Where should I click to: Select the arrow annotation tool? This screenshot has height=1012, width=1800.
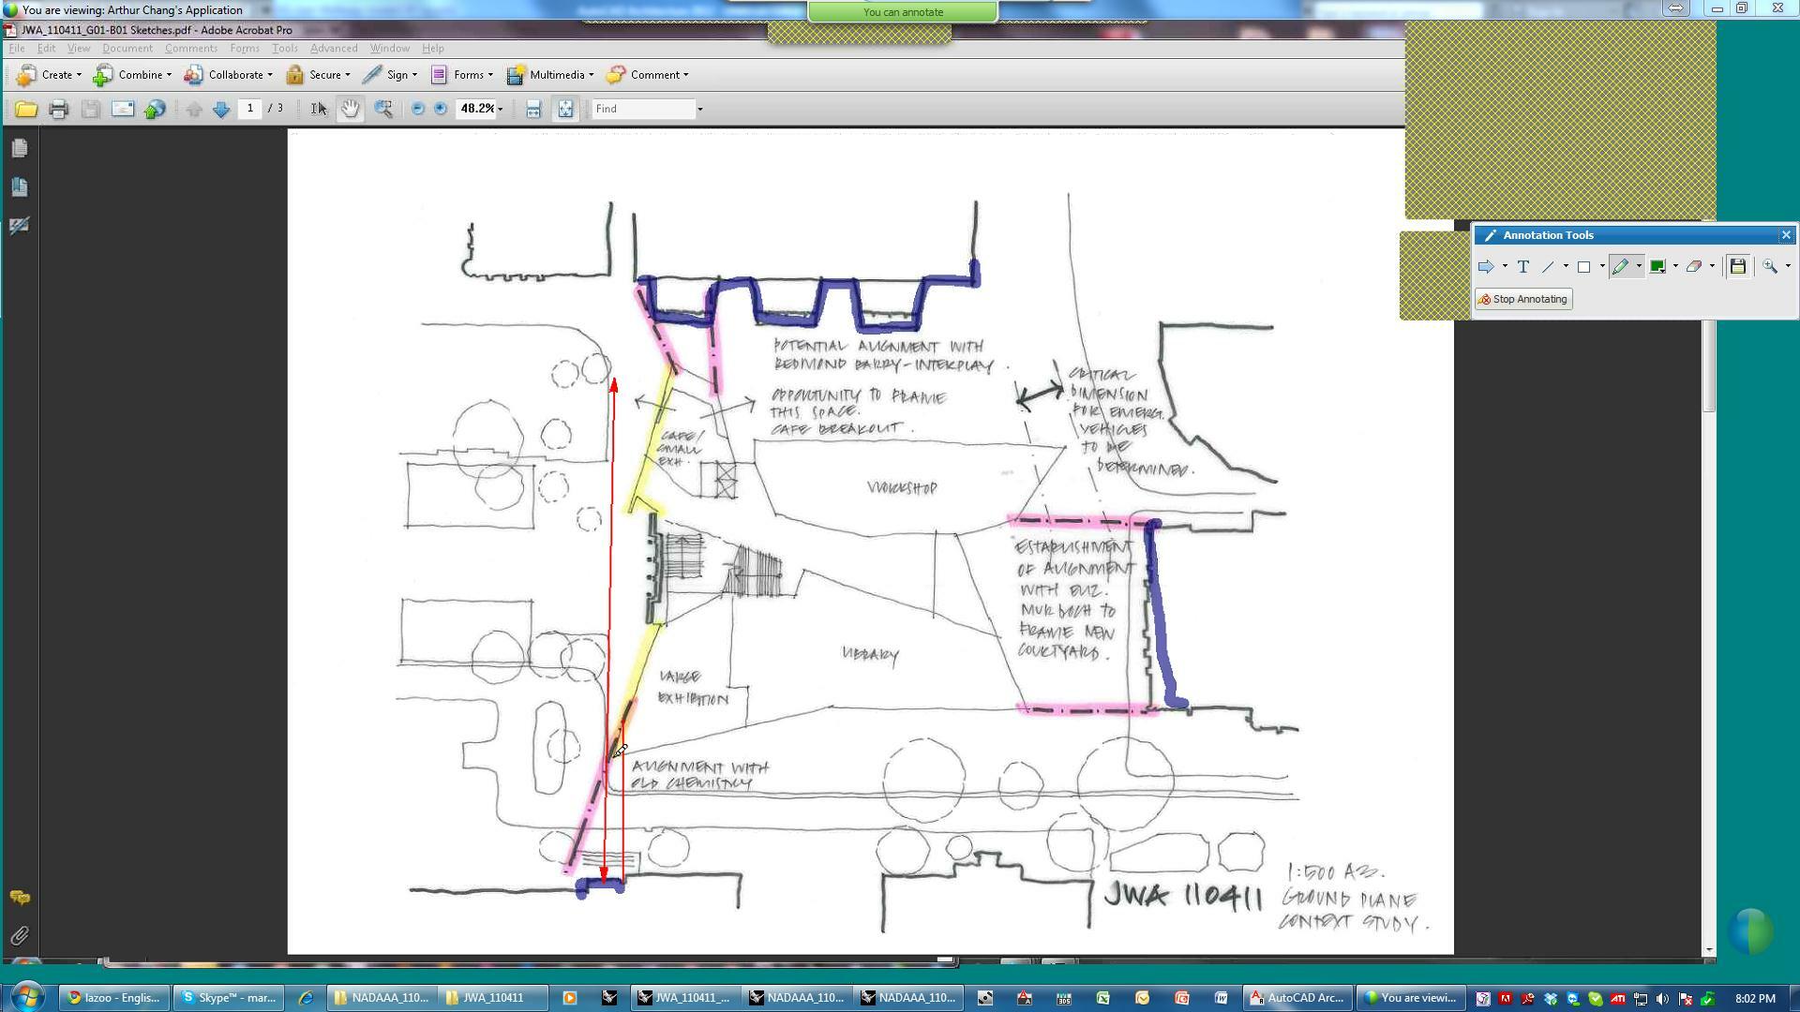(x=1486, y=267)
